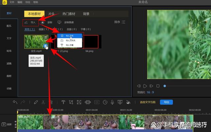The width and height of the screenshot is (211, 132).
Task: Click the freeze frame icon
Action: tap(97, 102)
